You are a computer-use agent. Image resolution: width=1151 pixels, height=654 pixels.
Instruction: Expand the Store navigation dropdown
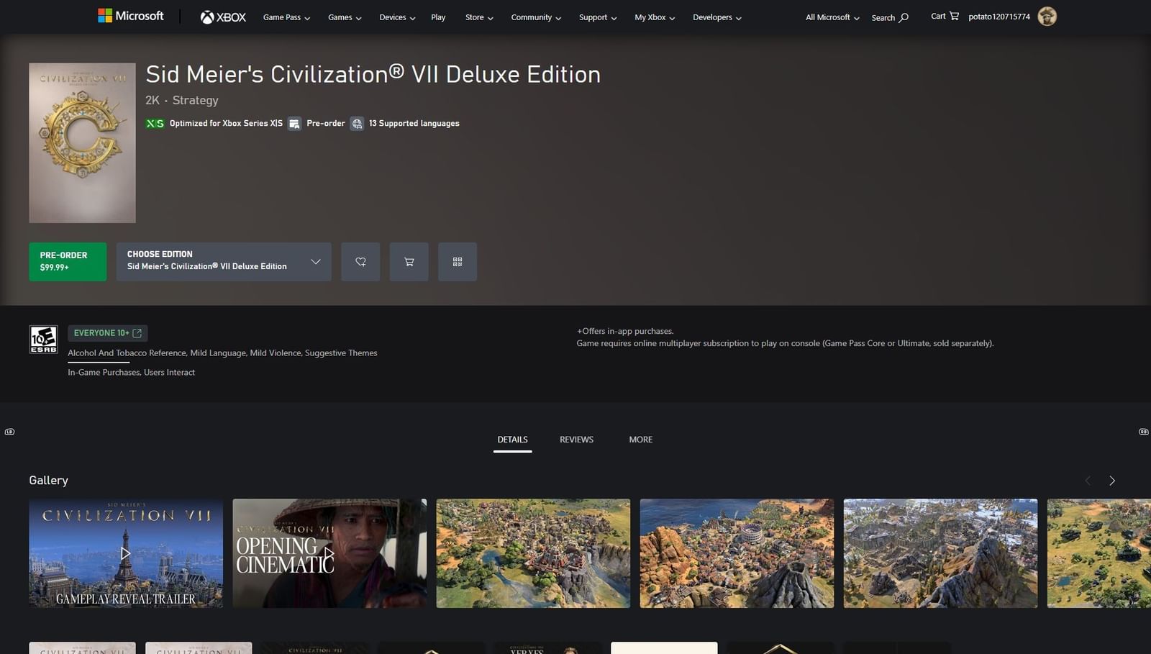point(478,17)
